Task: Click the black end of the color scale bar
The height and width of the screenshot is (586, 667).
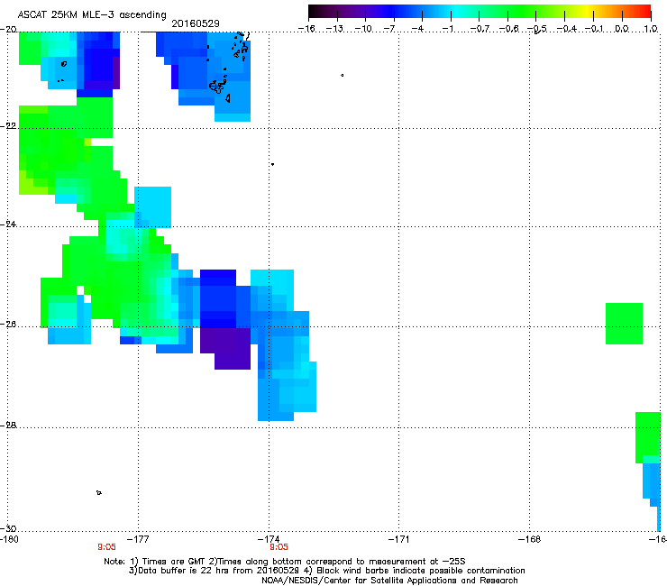Action: click(315, 11)
